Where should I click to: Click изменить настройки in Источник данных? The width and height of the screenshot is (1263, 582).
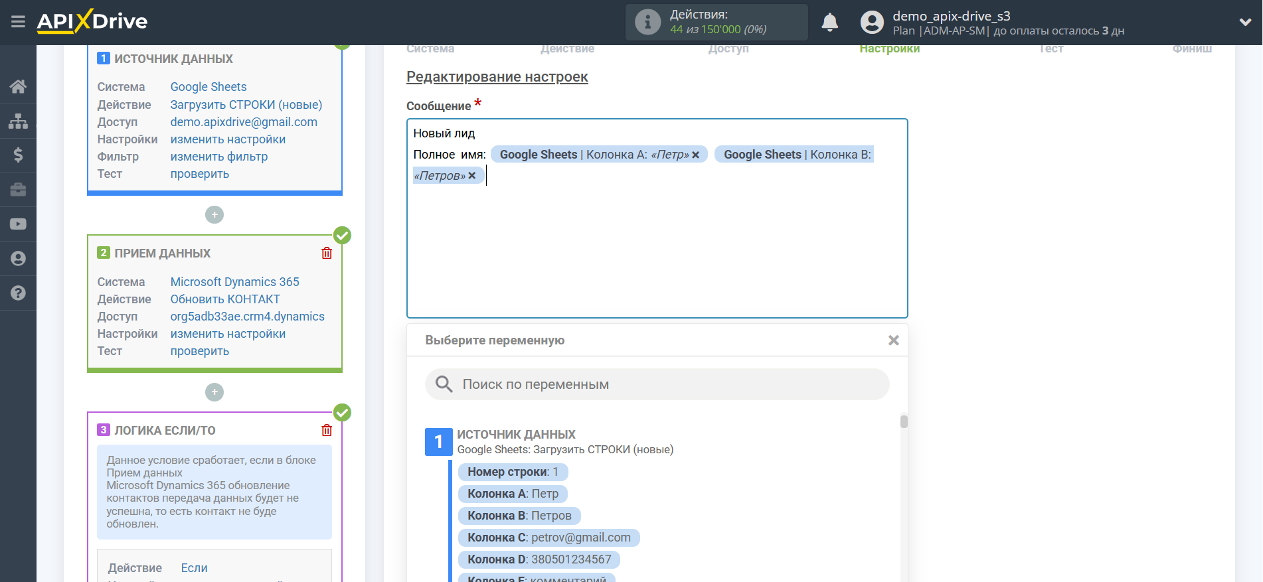228,139
